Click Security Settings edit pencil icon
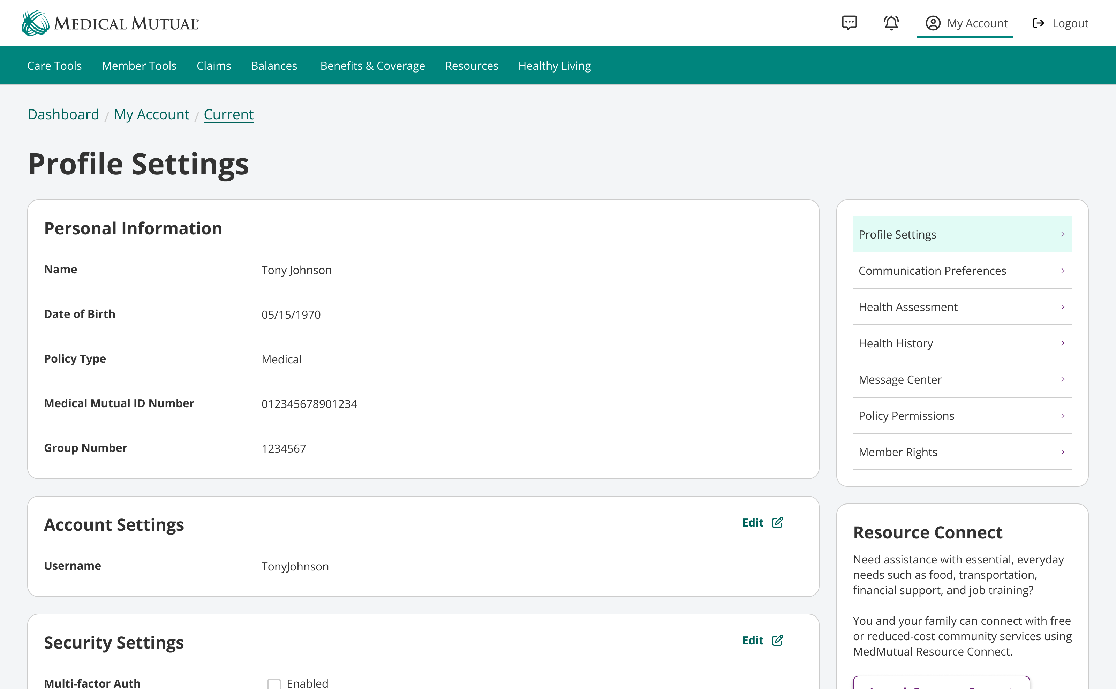1116x689 pixels. (x=777, y=640)
